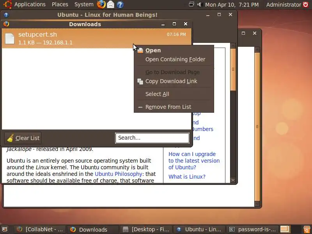This screenshot has width=312, height=234.
Task: Maximize the Downloads window
Action: [x=174, y=24]
